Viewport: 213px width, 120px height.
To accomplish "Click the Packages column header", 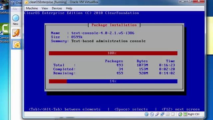I will 114,61.
